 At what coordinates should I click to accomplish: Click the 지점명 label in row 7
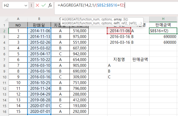point(119,59)
